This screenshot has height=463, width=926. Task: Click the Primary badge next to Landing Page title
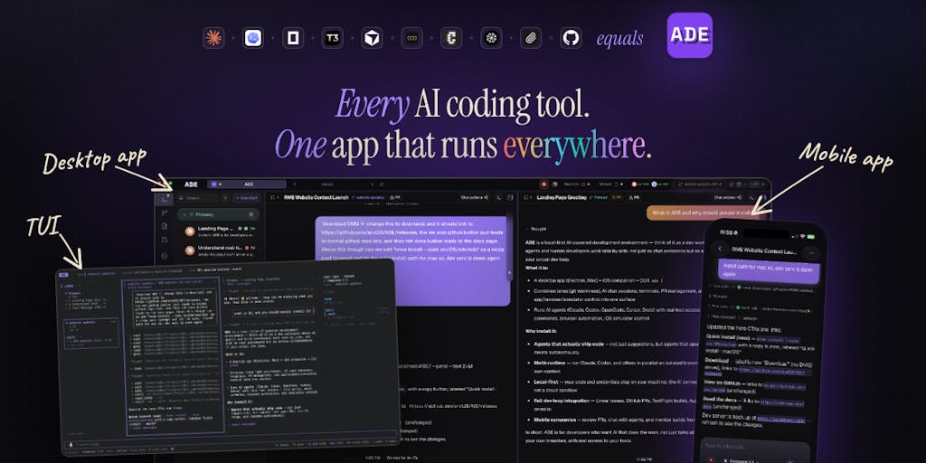pos(600,197)
